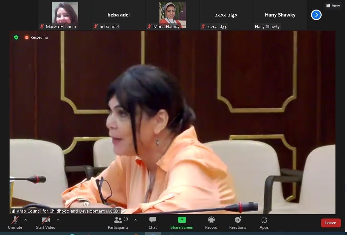347x235 pixels.
Task: Show next participants with blue arrow
Action: click(316, 15)
